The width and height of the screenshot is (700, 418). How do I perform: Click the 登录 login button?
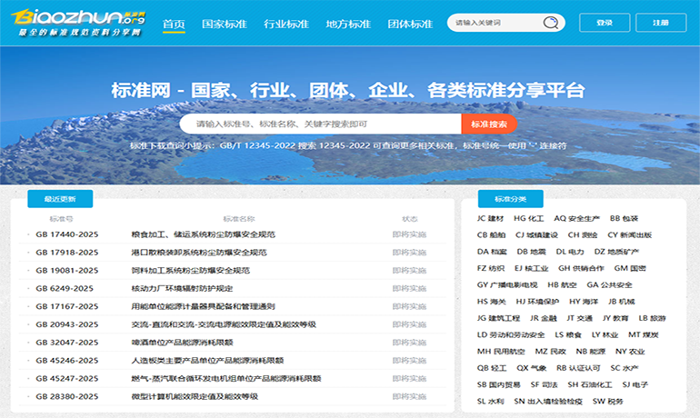click(x=605, y=23)
